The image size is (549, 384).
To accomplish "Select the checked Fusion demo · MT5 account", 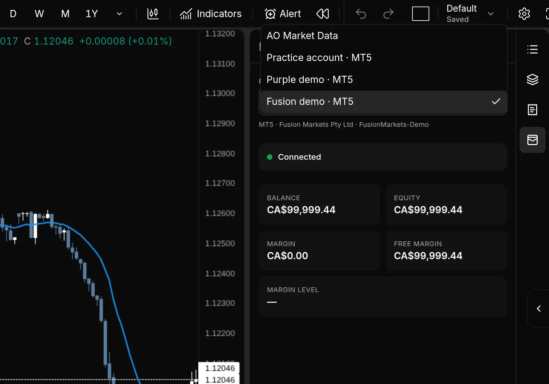I will (384, 101).
